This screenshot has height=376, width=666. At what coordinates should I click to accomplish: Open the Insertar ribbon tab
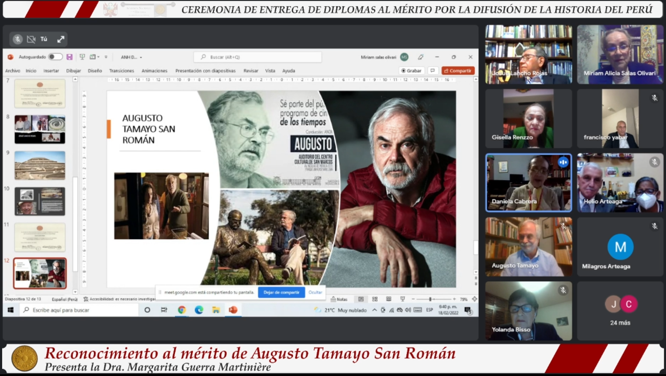pyautogui.click(x=51, y=71)
